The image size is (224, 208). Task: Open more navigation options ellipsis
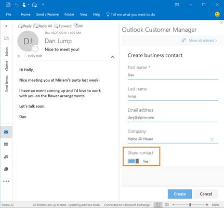[x=6, y=181]
